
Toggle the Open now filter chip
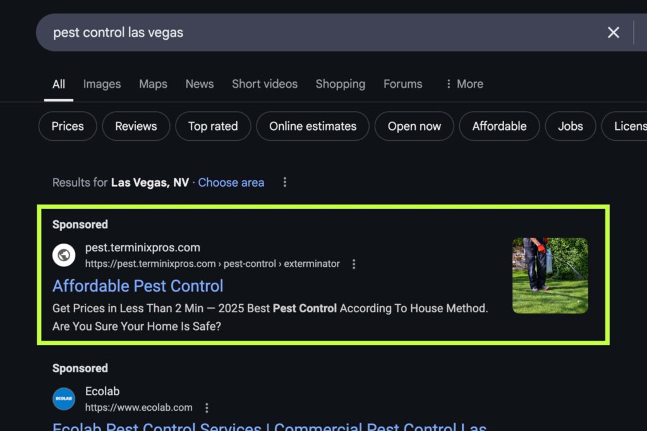(414, 126)
